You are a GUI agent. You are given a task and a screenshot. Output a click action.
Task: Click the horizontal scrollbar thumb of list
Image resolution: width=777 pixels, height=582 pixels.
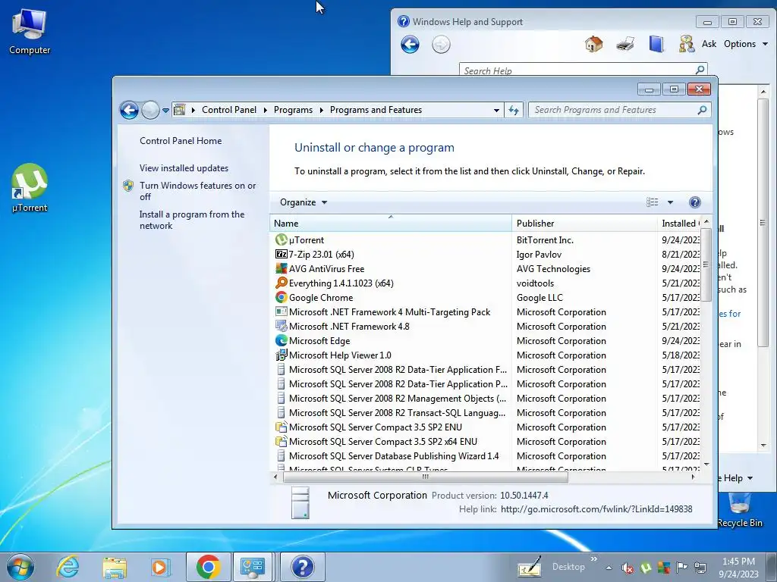[425, 477]
